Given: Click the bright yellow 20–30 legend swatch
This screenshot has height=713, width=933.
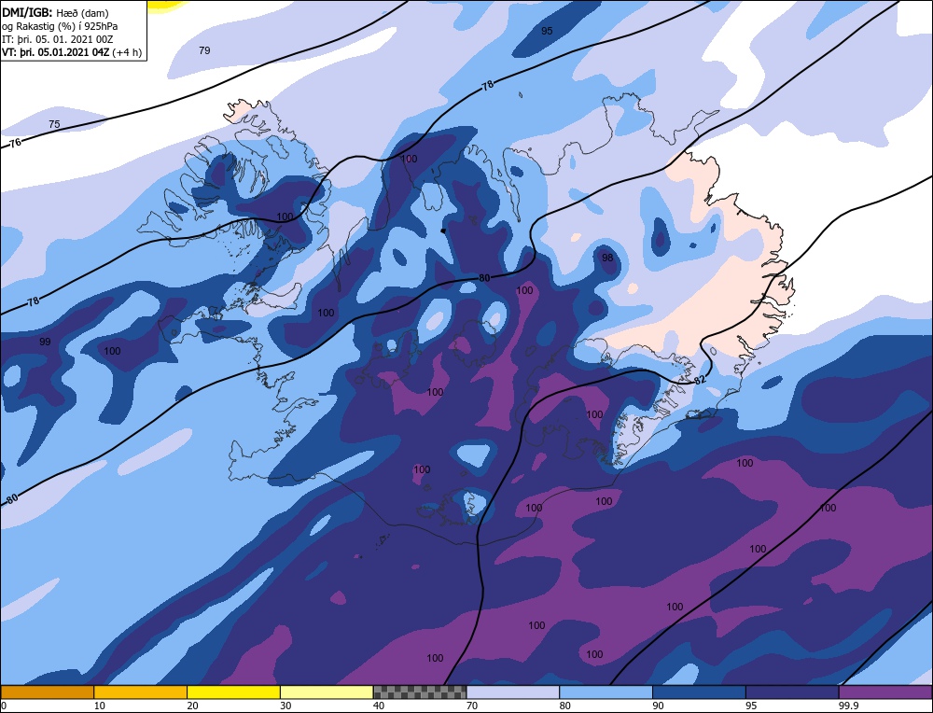Looking at the screenshot, I should click(233, 692).
